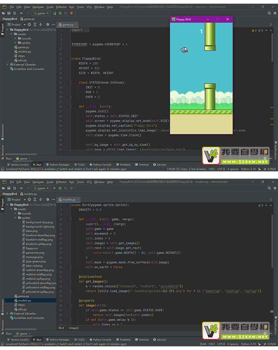Click IDE settings gear at top-right of models.py window
This screenshot has height=350, width=278.
[275, 188]
